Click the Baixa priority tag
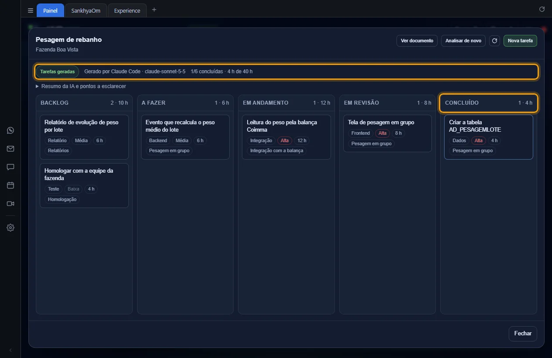The image size is (552, 358). click(x=73, y=189)
